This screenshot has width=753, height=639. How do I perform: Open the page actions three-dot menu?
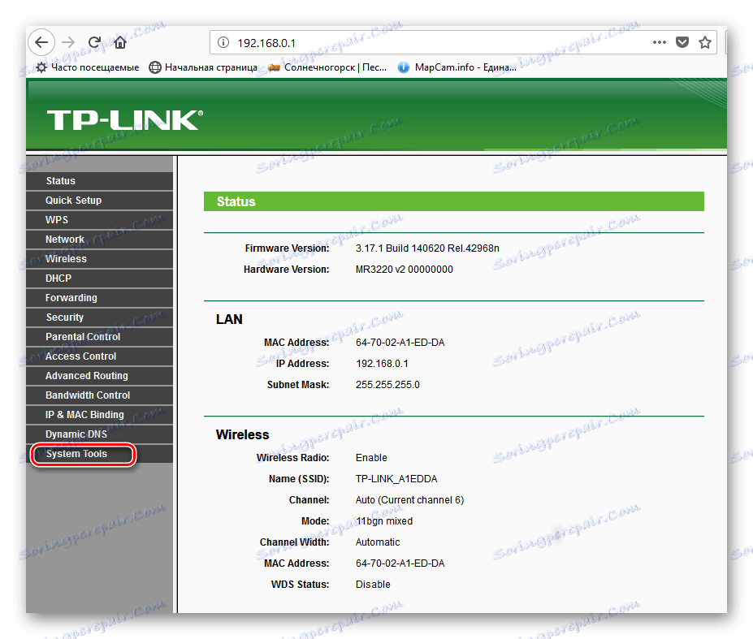pos(659,42)
